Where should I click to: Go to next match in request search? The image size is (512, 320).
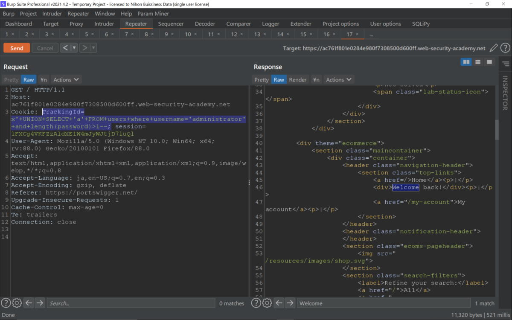pyautogui.click(x=40, y=303)
